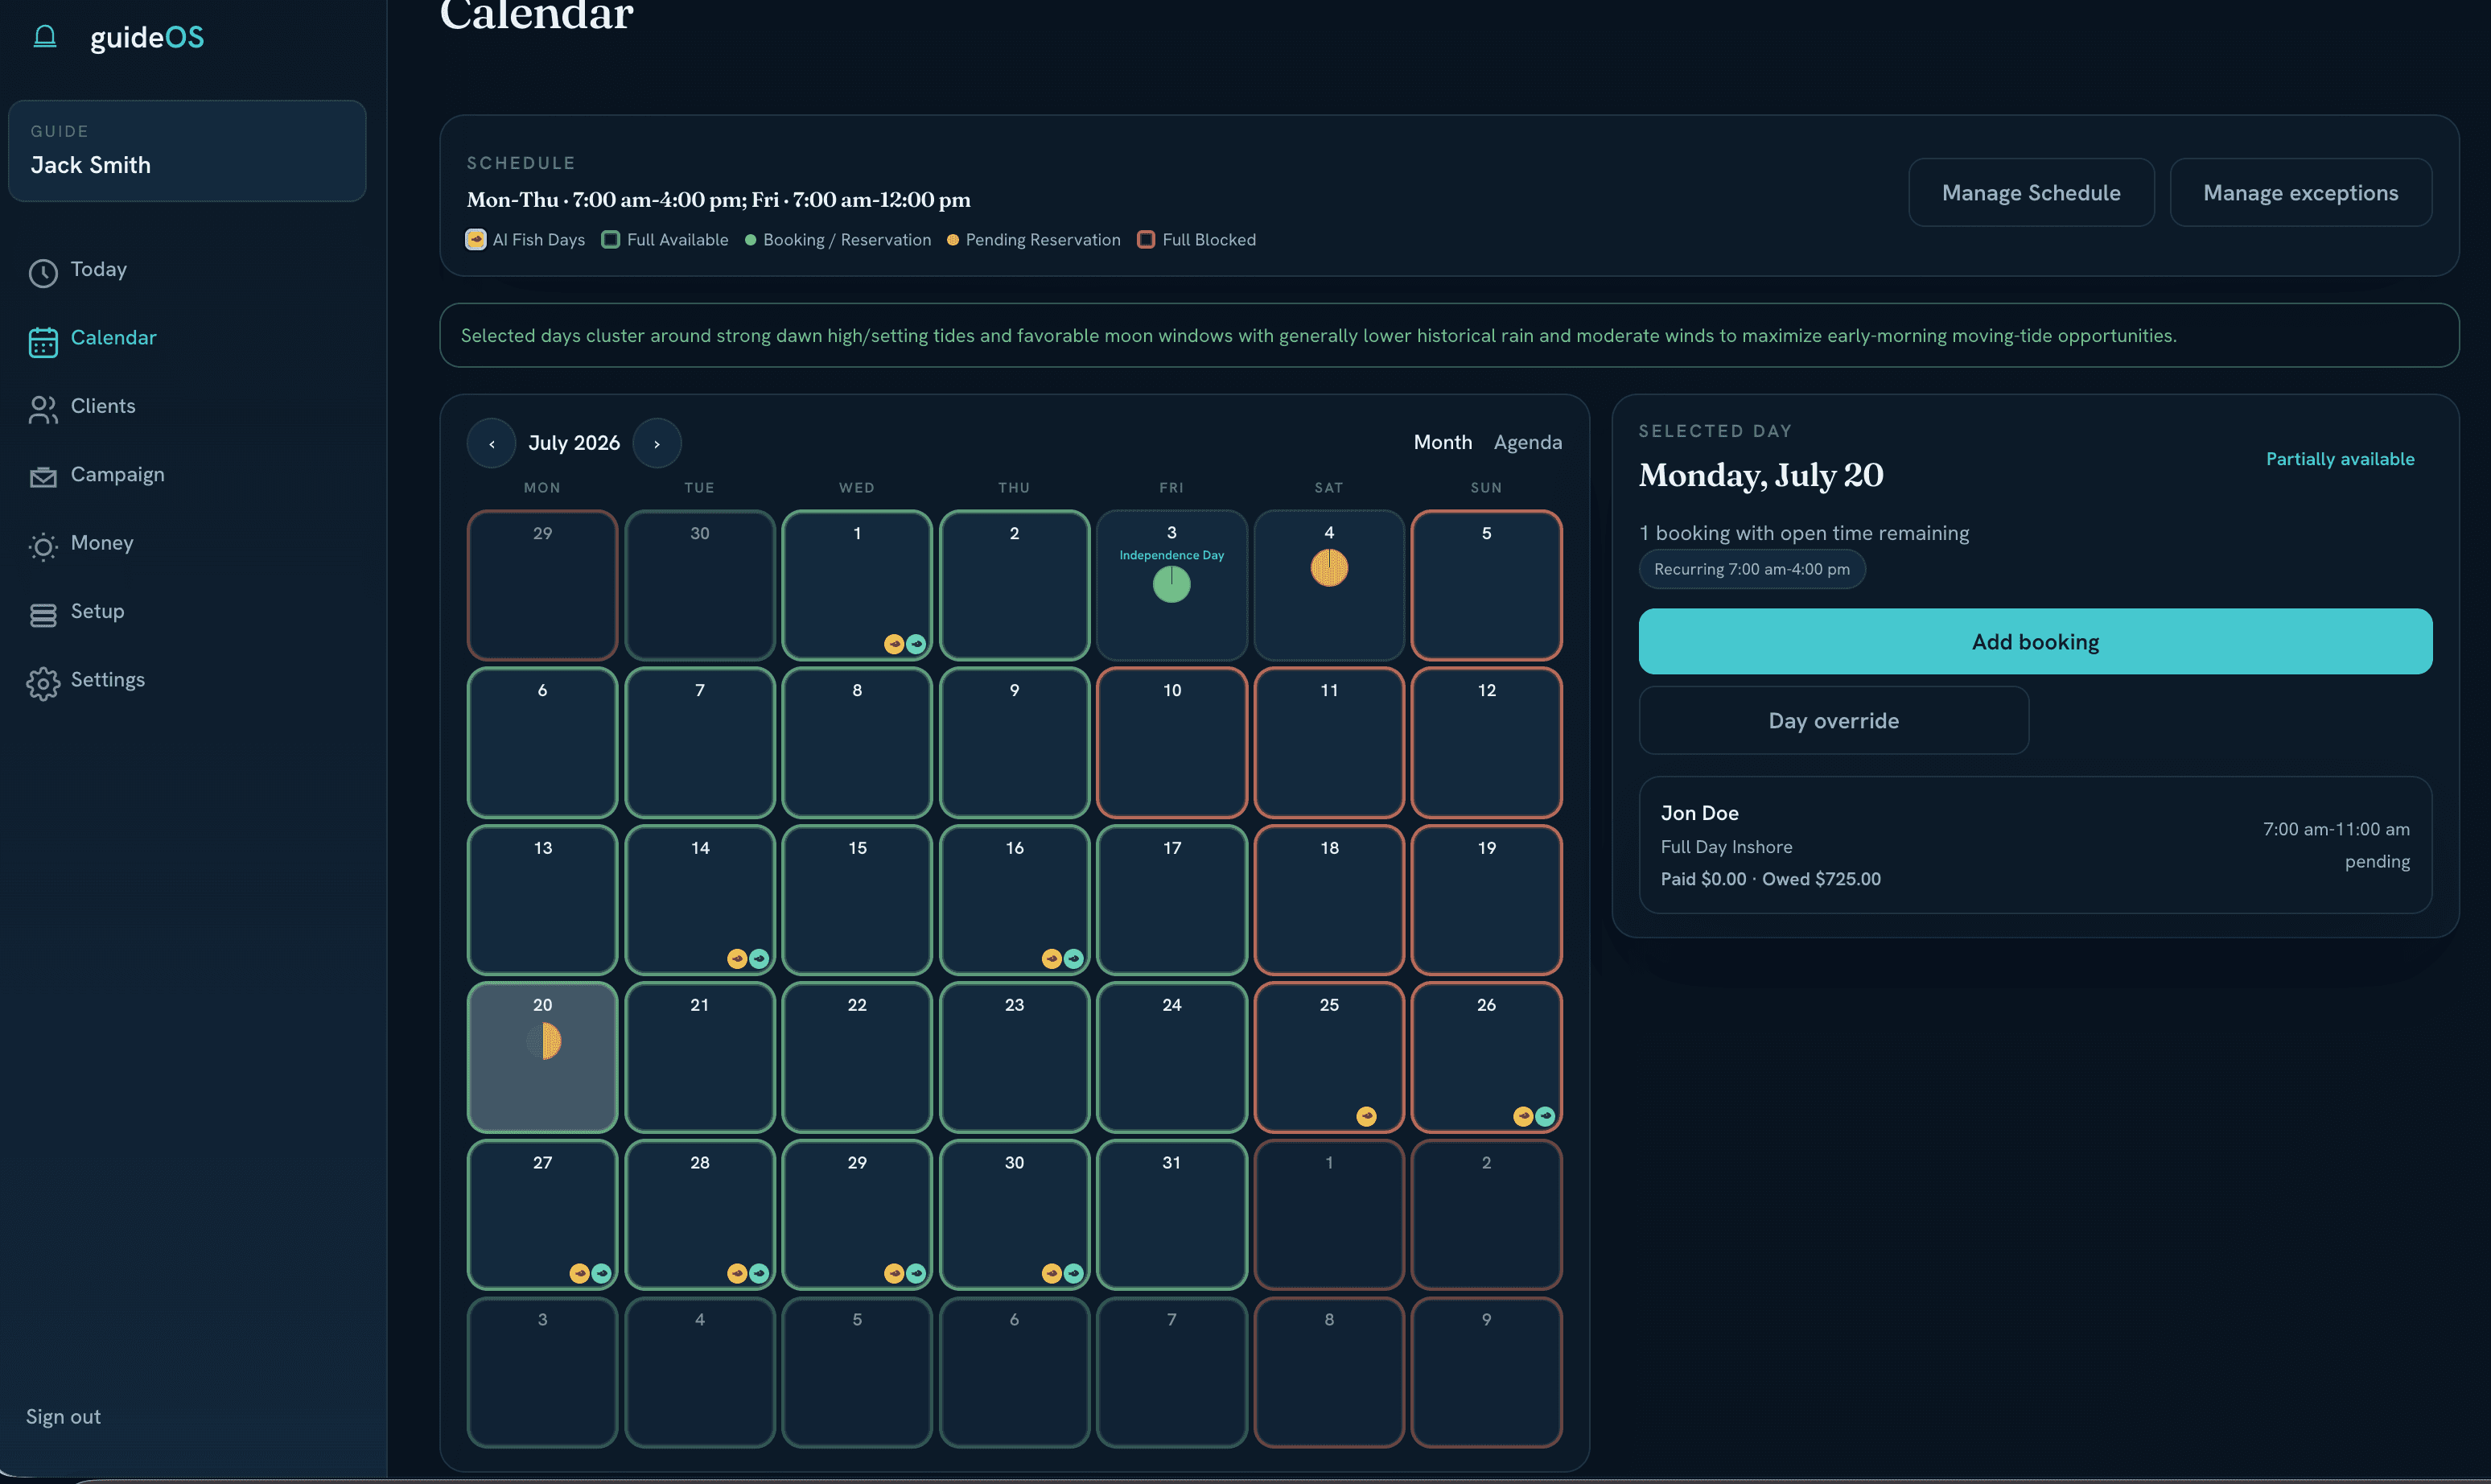Select July 7 on the calendar
This screenshot has height=1484, width=2491.
[x=700, y=743]
